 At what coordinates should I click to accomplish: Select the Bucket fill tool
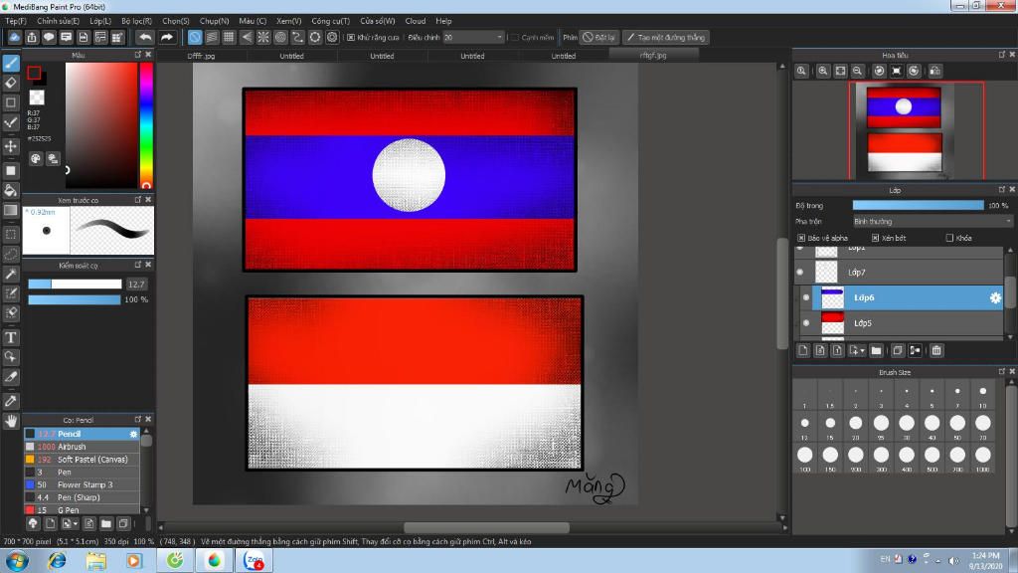[11, 190]
